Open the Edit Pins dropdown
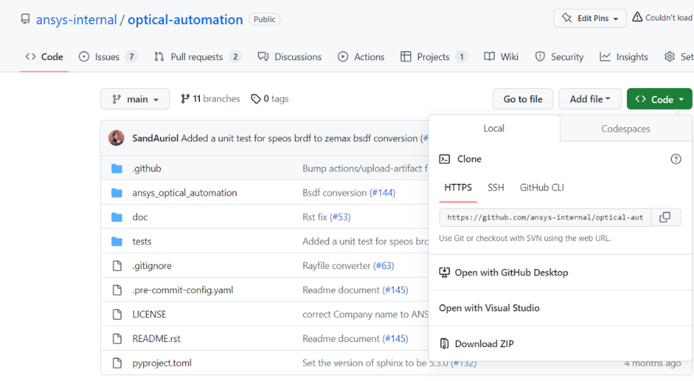This screenshot has height=381, width=694. [x=590, y=18]
